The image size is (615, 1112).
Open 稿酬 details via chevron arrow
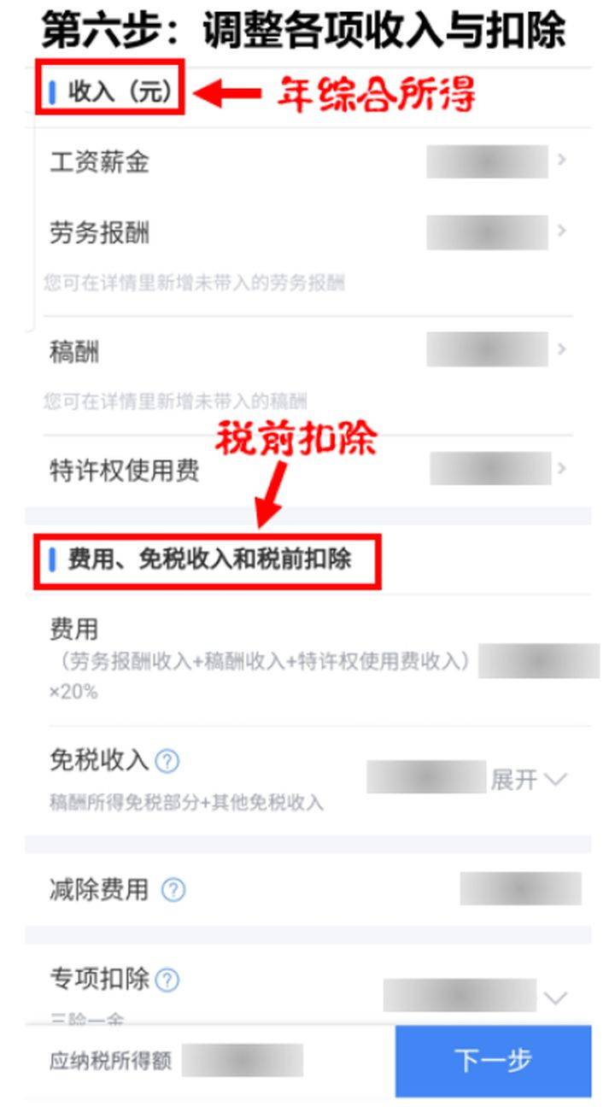(561, 349)
